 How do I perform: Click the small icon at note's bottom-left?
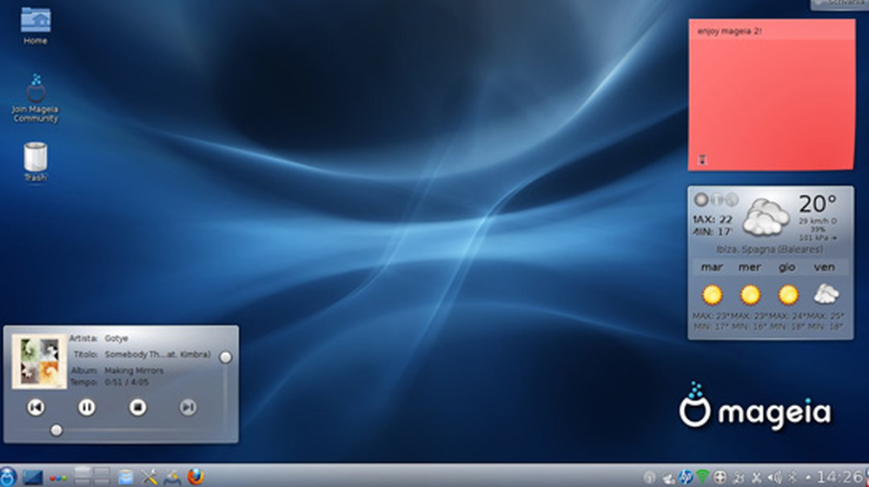click(x=702, y=160)
